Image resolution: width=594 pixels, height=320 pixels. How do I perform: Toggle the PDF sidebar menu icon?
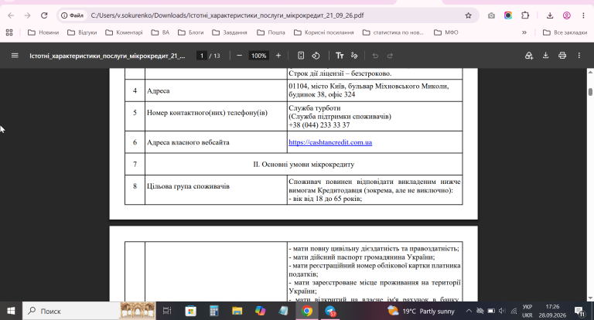point(15,56)
